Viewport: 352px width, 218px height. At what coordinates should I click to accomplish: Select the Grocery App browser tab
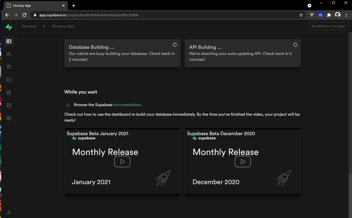pyautogui.click(x=36, y=6)
